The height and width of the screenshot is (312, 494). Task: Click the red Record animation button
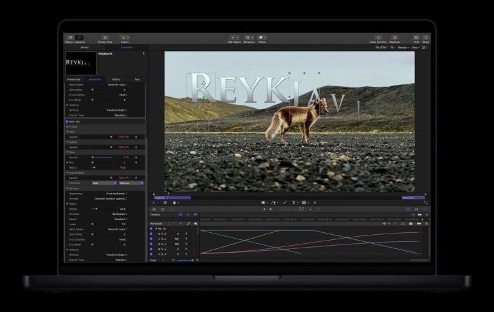click(x=171, y=209)
